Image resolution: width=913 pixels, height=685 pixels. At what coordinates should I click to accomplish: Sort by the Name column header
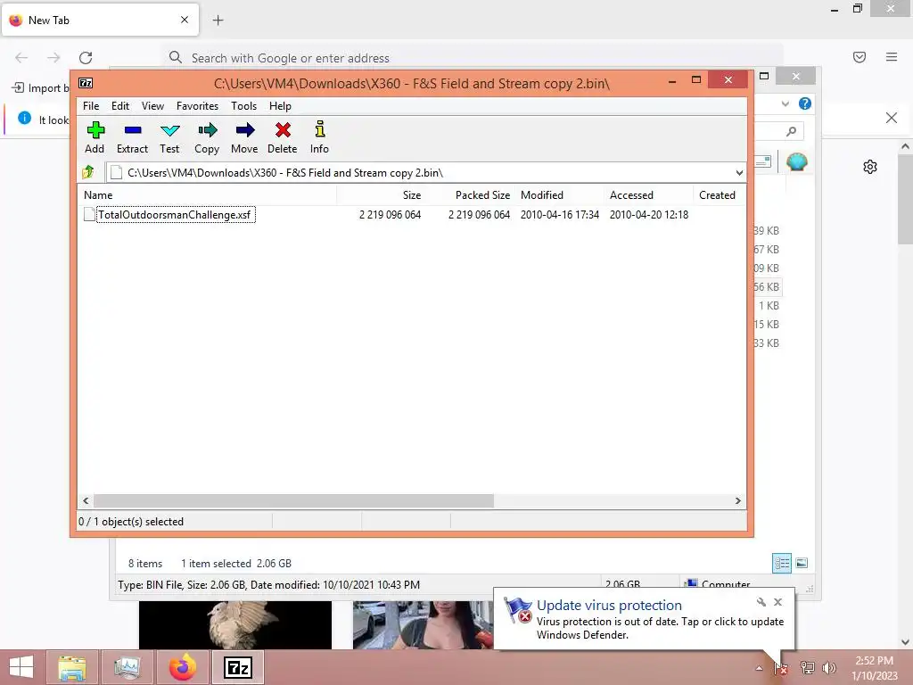[207, 195]
